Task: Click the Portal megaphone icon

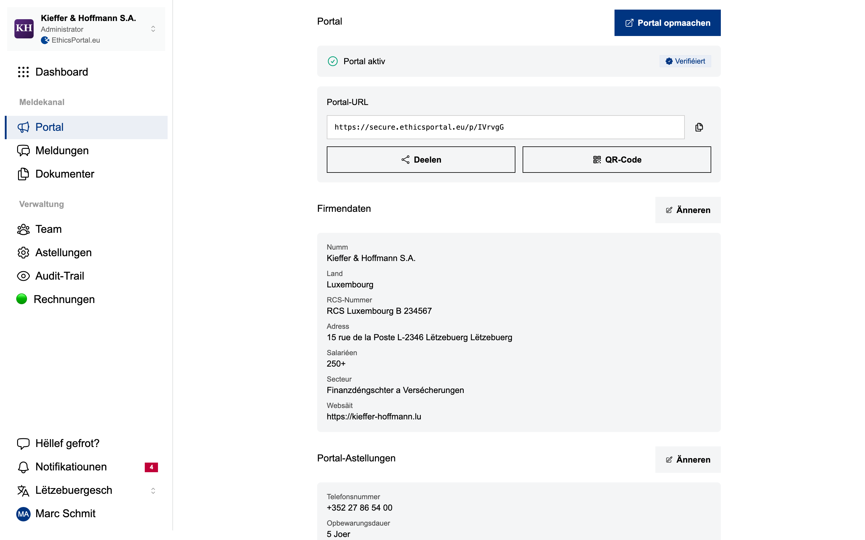Action: point(23,127)
